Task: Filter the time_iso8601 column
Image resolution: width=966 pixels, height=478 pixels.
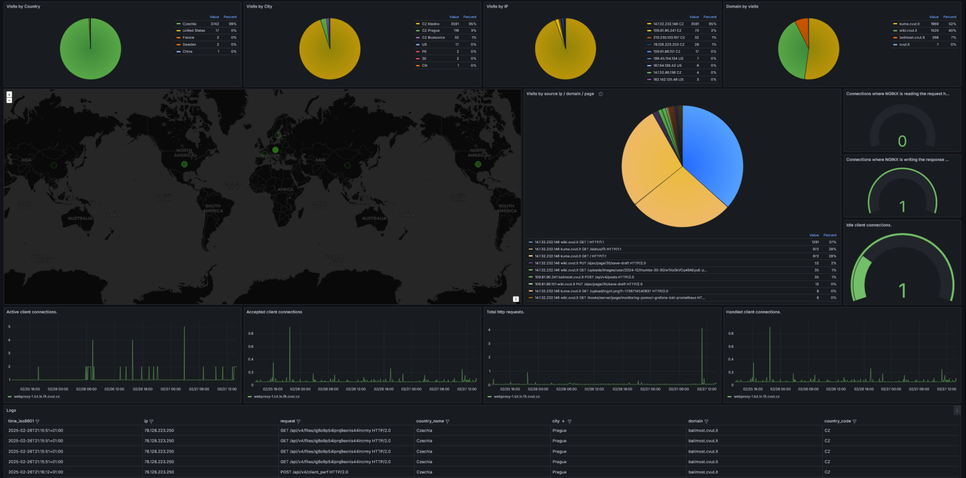Action: 38,422
